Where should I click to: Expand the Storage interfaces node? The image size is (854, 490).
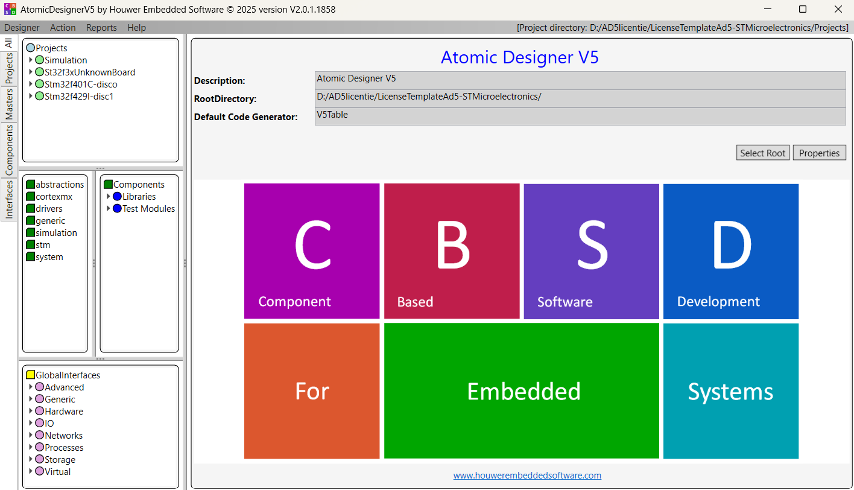coord(31,460)
